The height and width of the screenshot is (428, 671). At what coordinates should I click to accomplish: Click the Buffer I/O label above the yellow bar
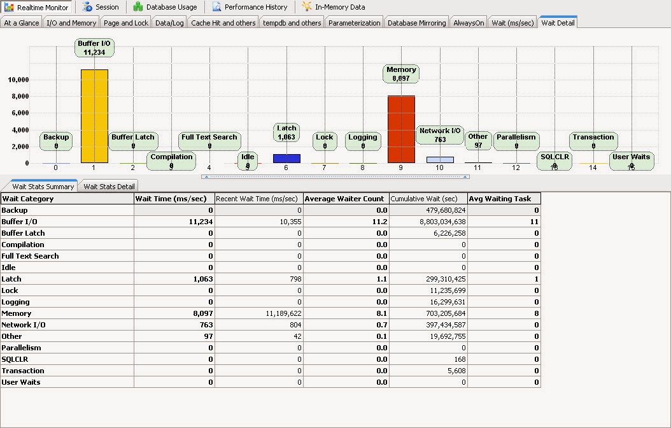pos(94,46)
